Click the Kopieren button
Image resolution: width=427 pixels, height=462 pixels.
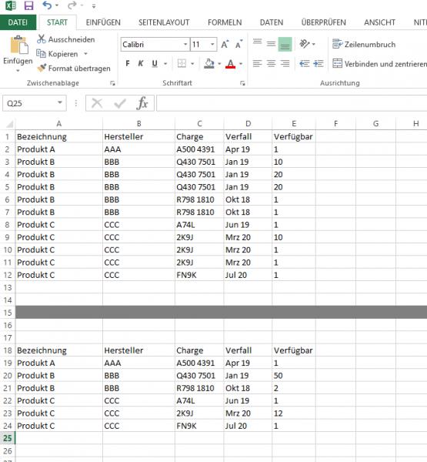click(x=58, y=54)
